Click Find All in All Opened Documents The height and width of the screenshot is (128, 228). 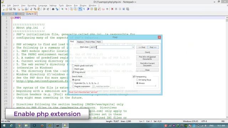point(147,58)
